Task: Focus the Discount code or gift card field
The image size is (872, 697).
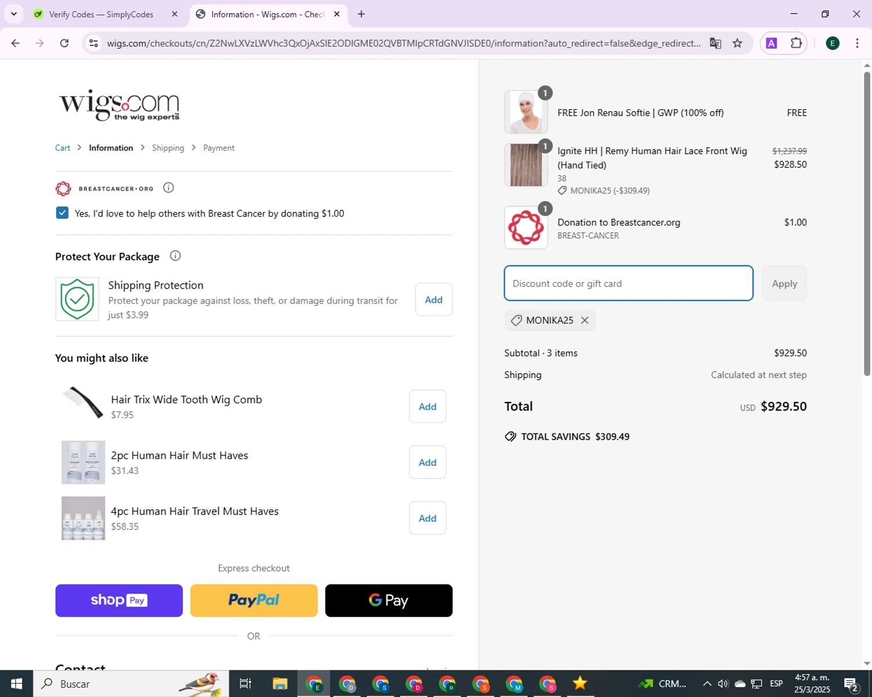Action: tap(628, 283)
